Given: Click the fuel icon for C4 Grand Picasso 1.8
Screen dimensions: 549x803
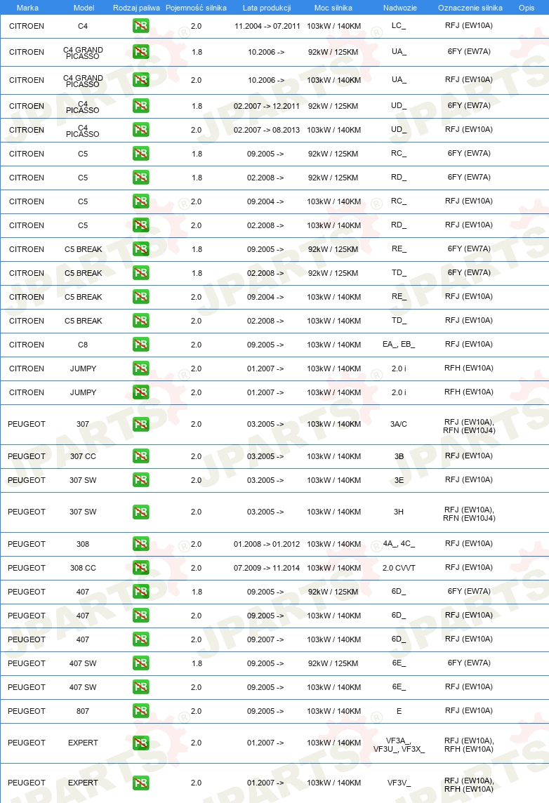Looking at the screenshot, I should pyautogui.click(x=141, y=52).
